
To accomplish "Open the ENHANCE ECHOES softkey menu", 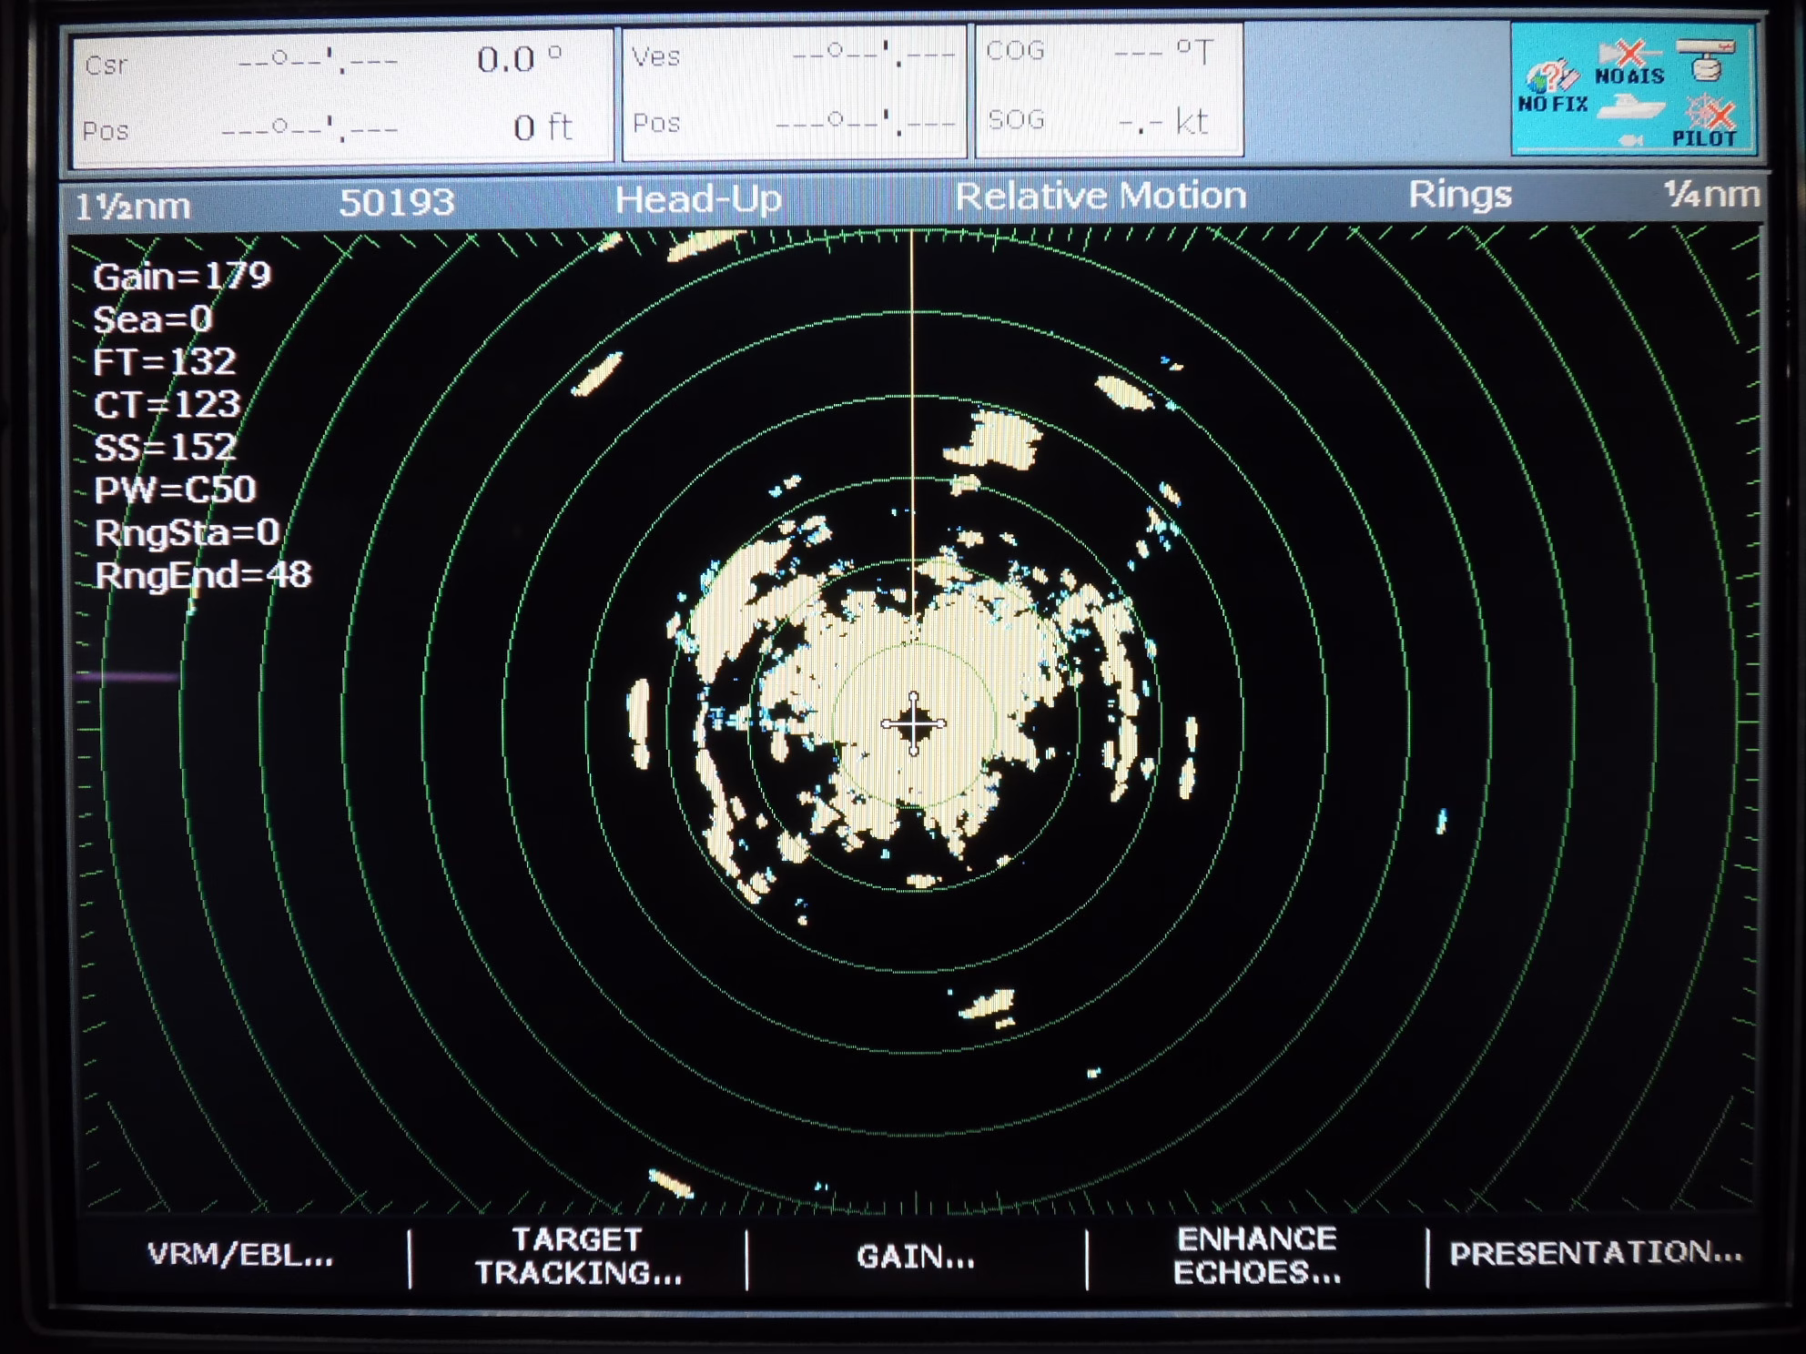I will tap(1257, 1256).
